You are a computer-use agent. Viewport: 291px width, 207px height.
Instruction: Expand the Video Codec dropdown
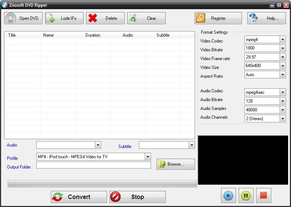coord(283,40)
